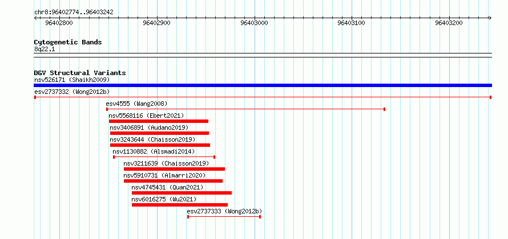Click the label nsv3243644 (Chaisson2019)

pos(152,139)
